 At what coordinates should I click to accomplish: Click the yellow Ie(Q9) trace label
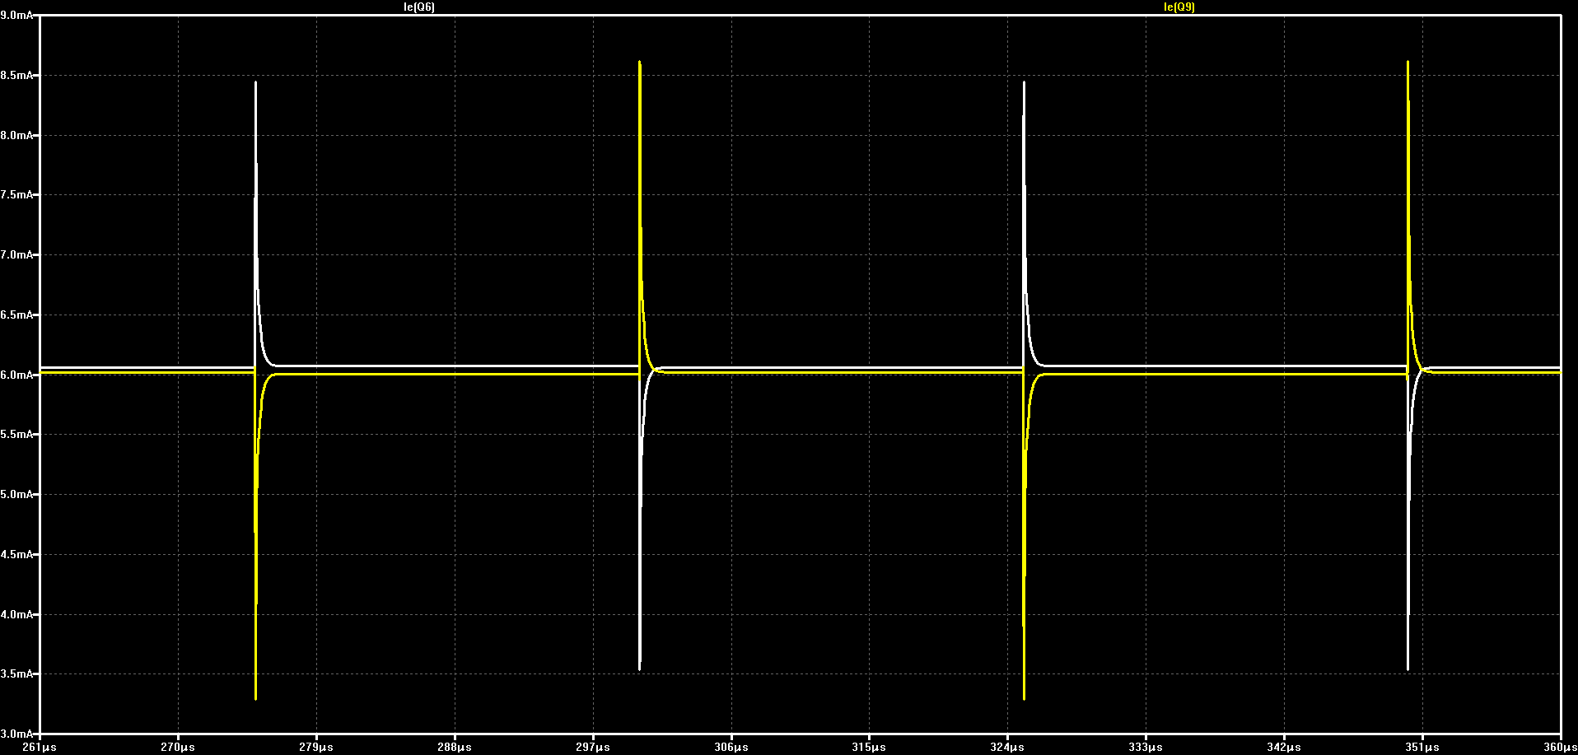pyautogui.click(x=1179, y=7)
